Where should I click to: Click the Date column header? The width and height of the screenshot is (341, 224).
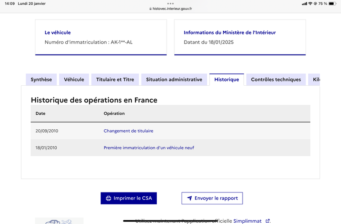click(40, 113)
